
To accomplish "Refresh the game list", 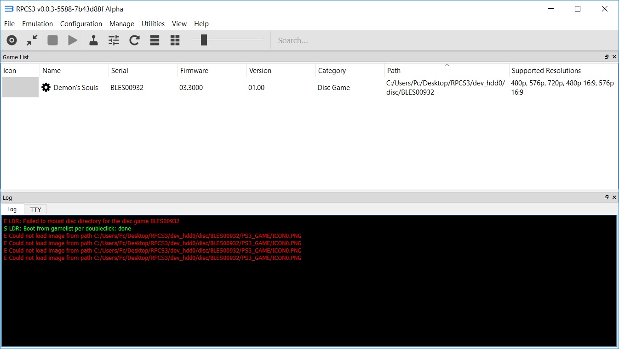I will (134, 40).
